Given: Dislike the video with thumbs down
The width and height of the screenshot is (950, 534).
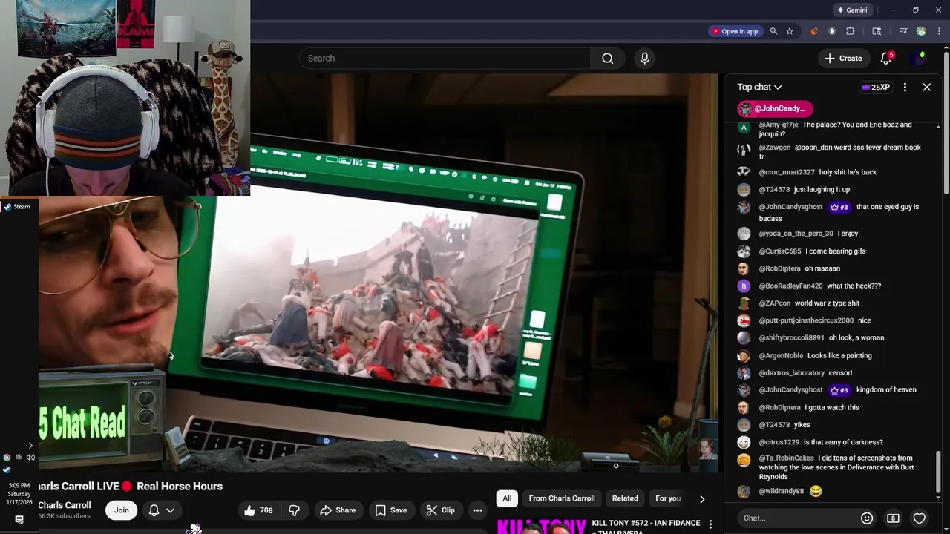Looking at the screenshot, I should (x=295, y=510).
